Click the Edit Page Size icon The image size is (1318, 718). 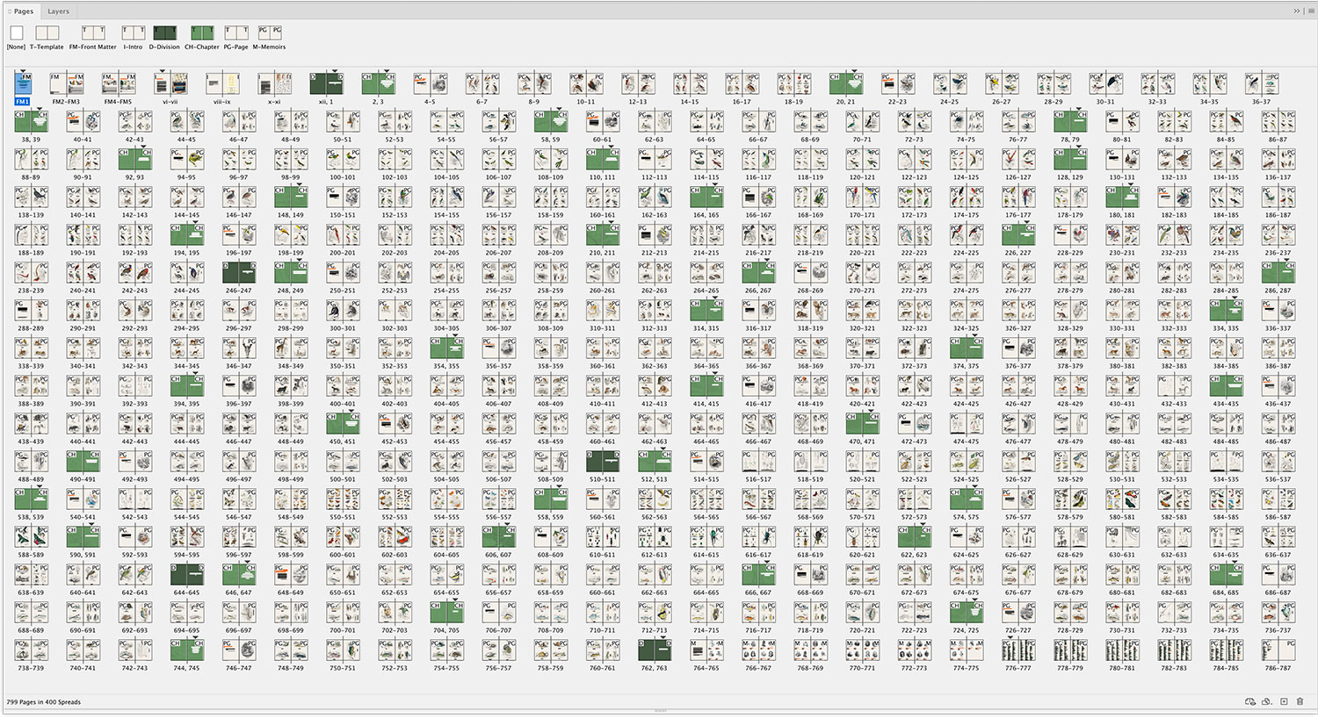pos(1266,702)
